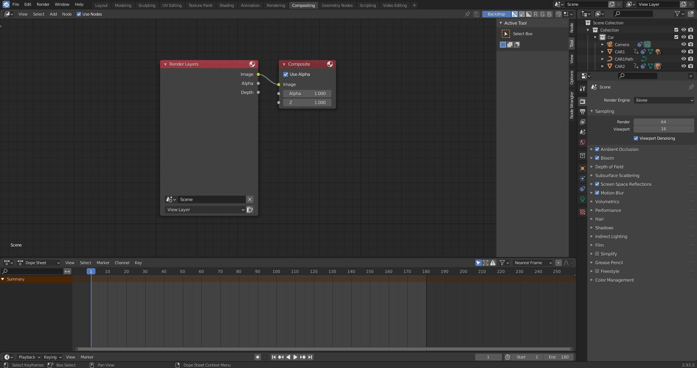Click the Select Box tool icon
This screenshot has width=697, height=368.
tap(505, 34)
